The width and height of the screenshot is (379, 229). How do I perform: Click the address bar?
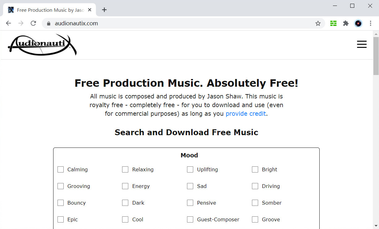tap(124, 23)
